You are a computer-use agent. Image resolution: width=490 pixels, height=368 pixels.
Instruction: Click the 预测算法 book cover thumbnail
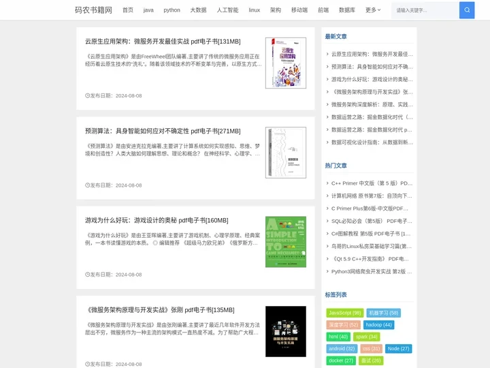tap(286, 153)
